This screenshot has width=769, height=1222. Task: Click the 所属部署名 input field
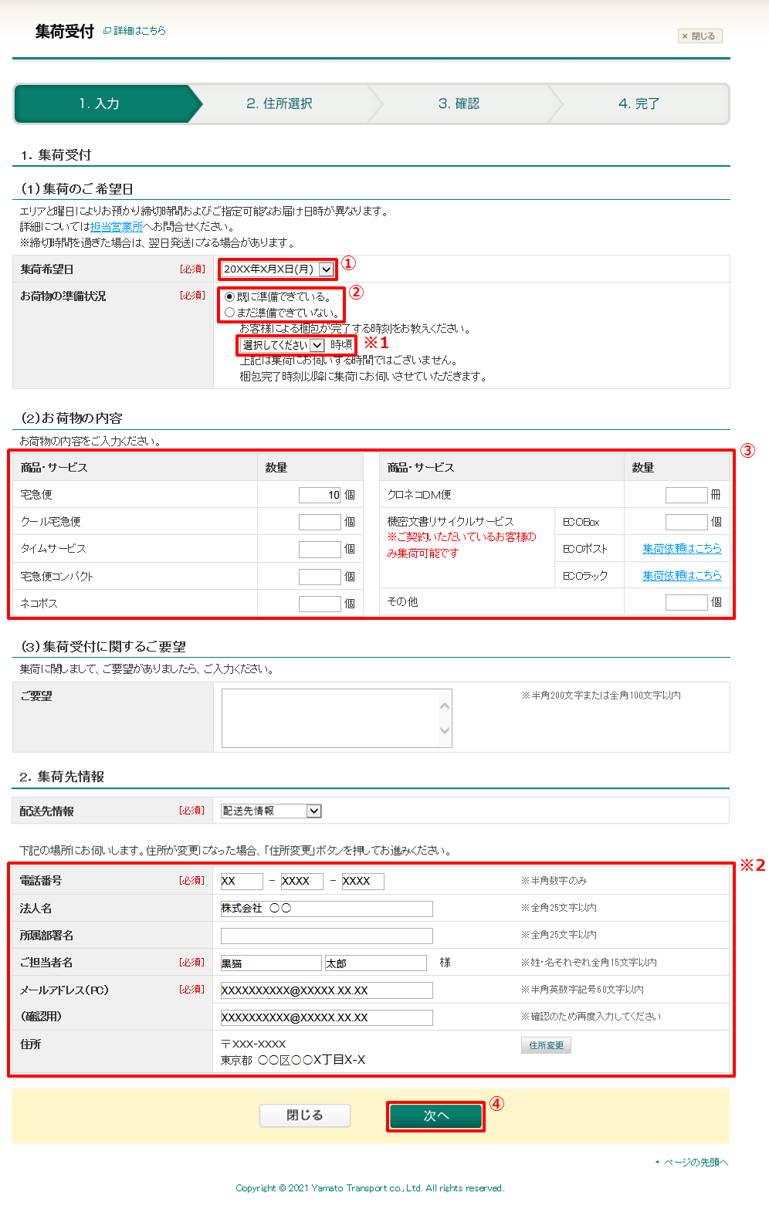(x=327, y=936)
